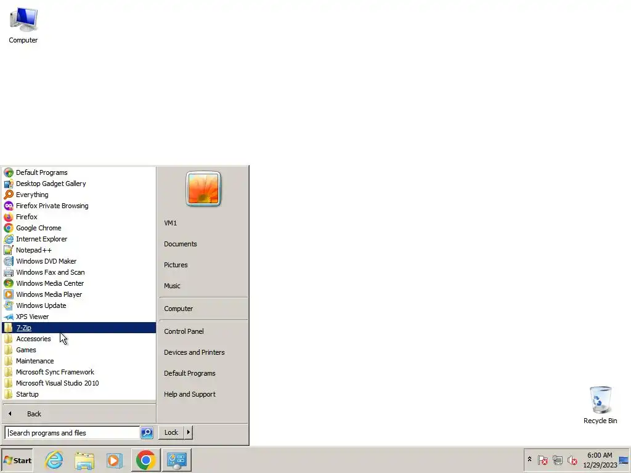Viewport: 631px width, 473px height.
Task: Expand the Maintenance folder
Action: point(79,361)
